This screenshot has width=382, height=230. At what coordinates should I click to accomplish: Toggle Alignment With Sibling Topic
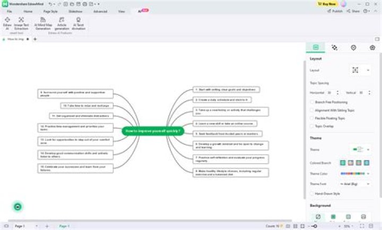coord(312,110)
